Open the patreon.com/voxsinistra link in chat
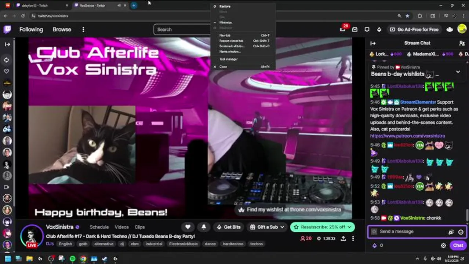This screenshot has height=264, width=469. tap(407, 136)
